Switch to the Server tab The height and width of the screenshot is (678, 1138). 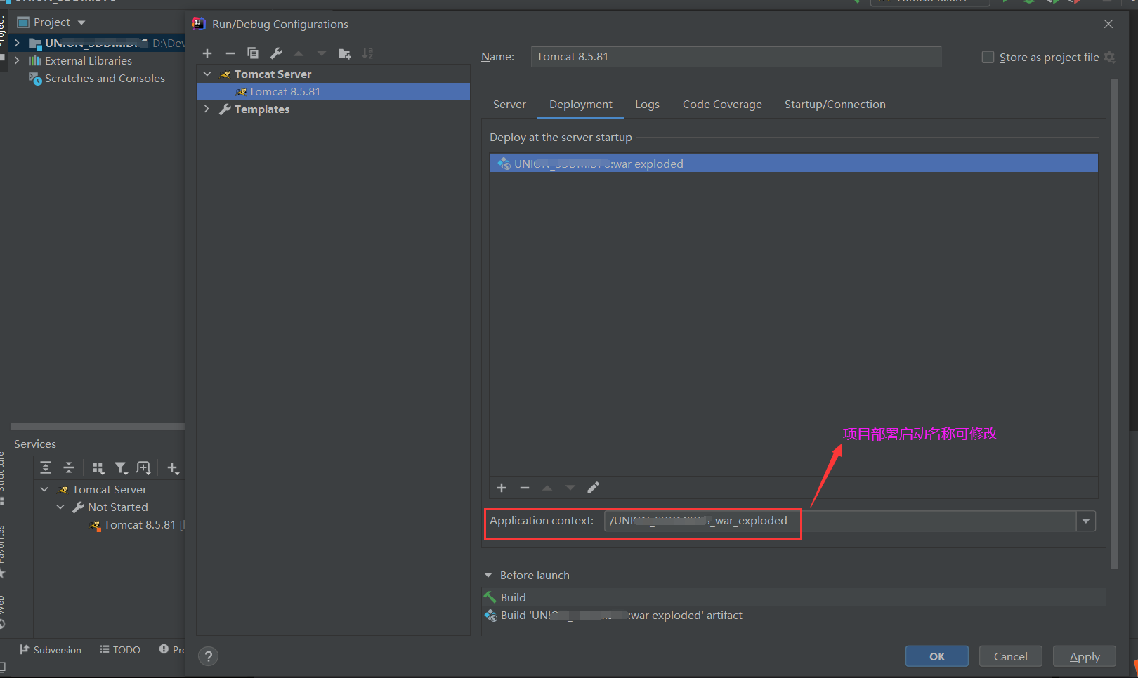(x=509, y=105)
